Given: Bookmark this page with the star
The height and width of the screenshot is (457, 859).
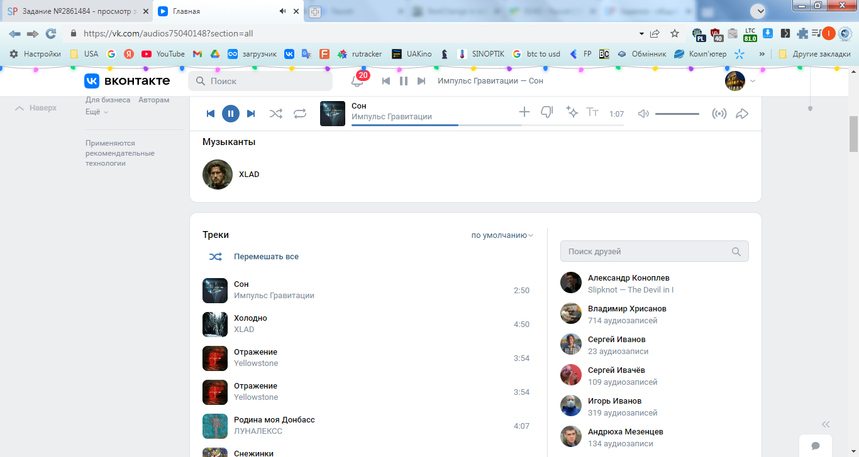Looking at the screenshot, I should 675,34.
